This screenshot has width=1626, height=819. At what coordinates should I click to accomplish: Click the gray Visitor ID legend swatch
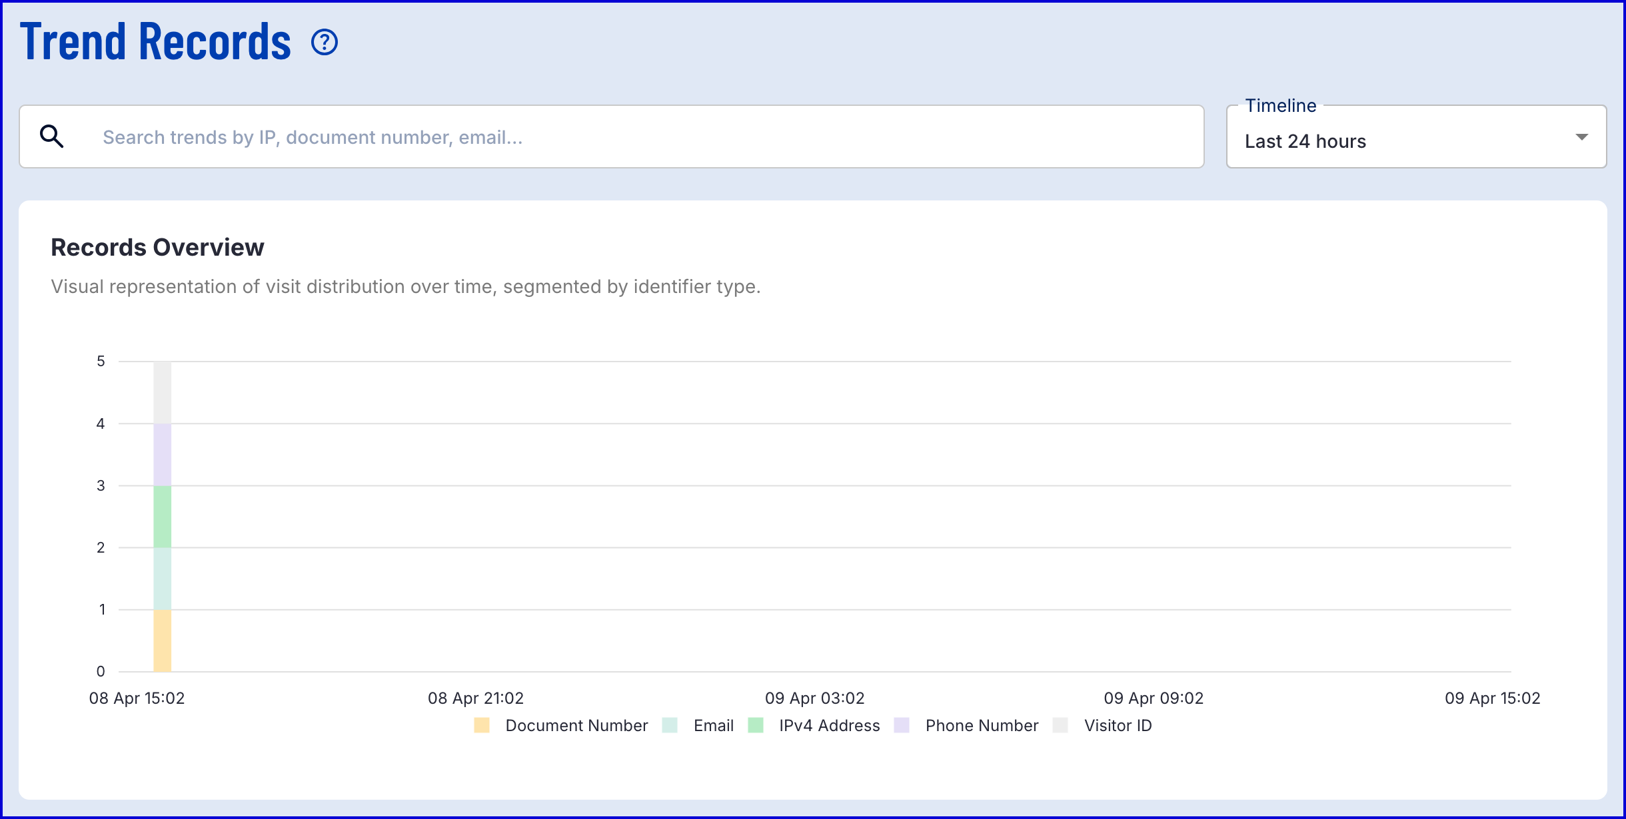coord(1060,726)
